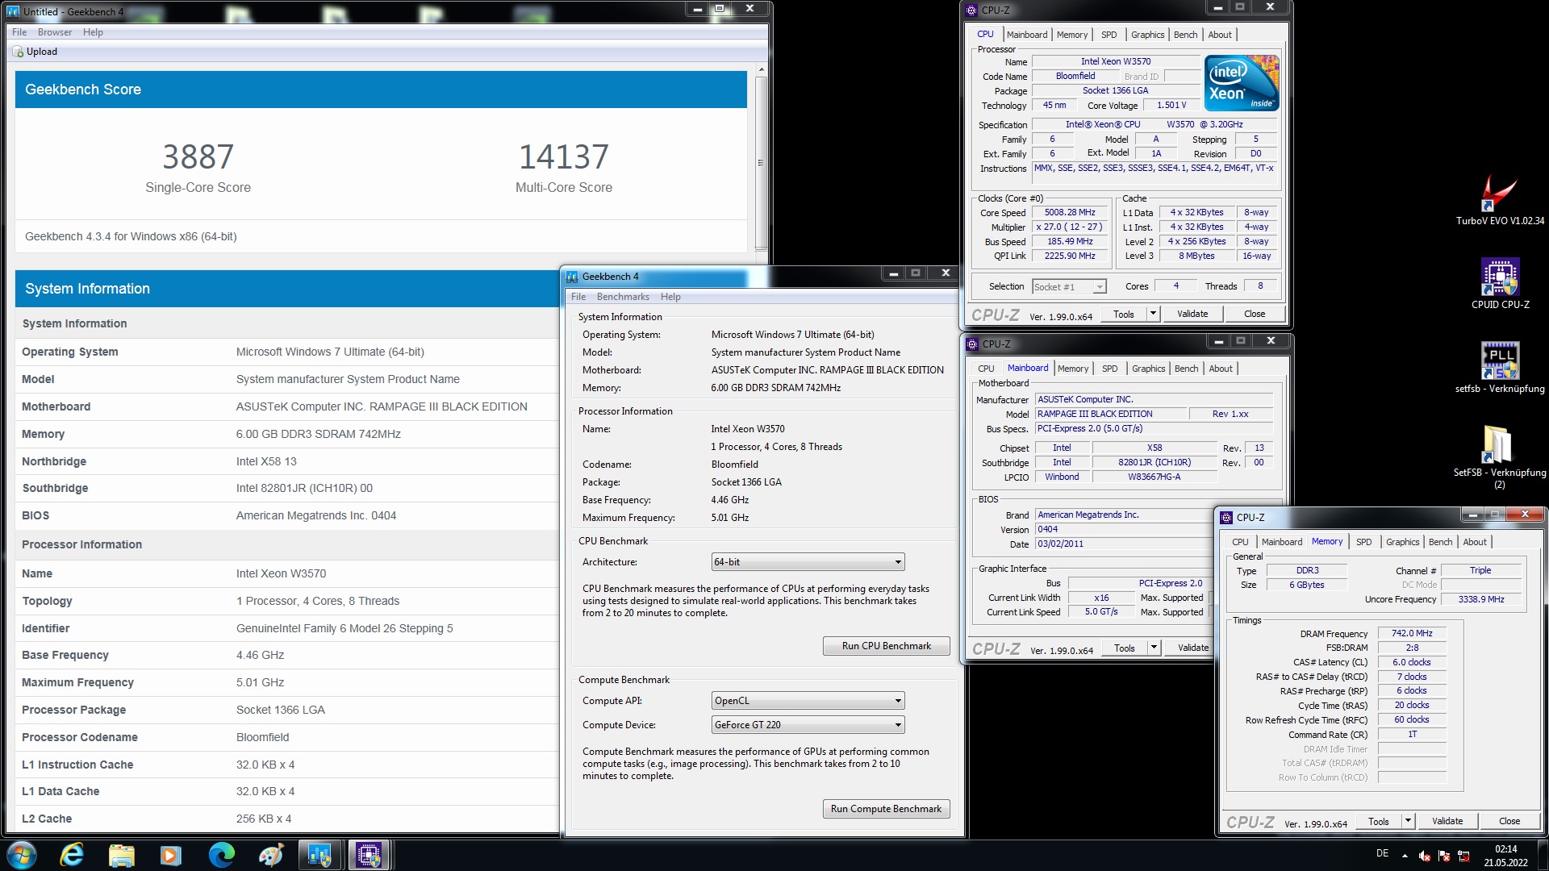Click the Core Speed value 5008.28 MHz
1549x871 pixels.
pyautogui.click(x=1071, y=213)
